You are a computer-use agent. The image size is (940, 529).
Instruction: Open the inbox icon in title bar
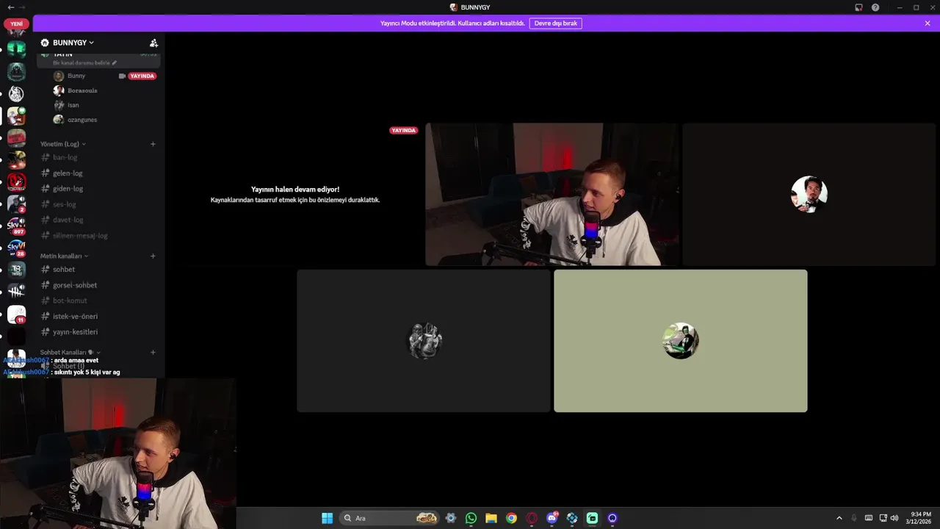858,7
